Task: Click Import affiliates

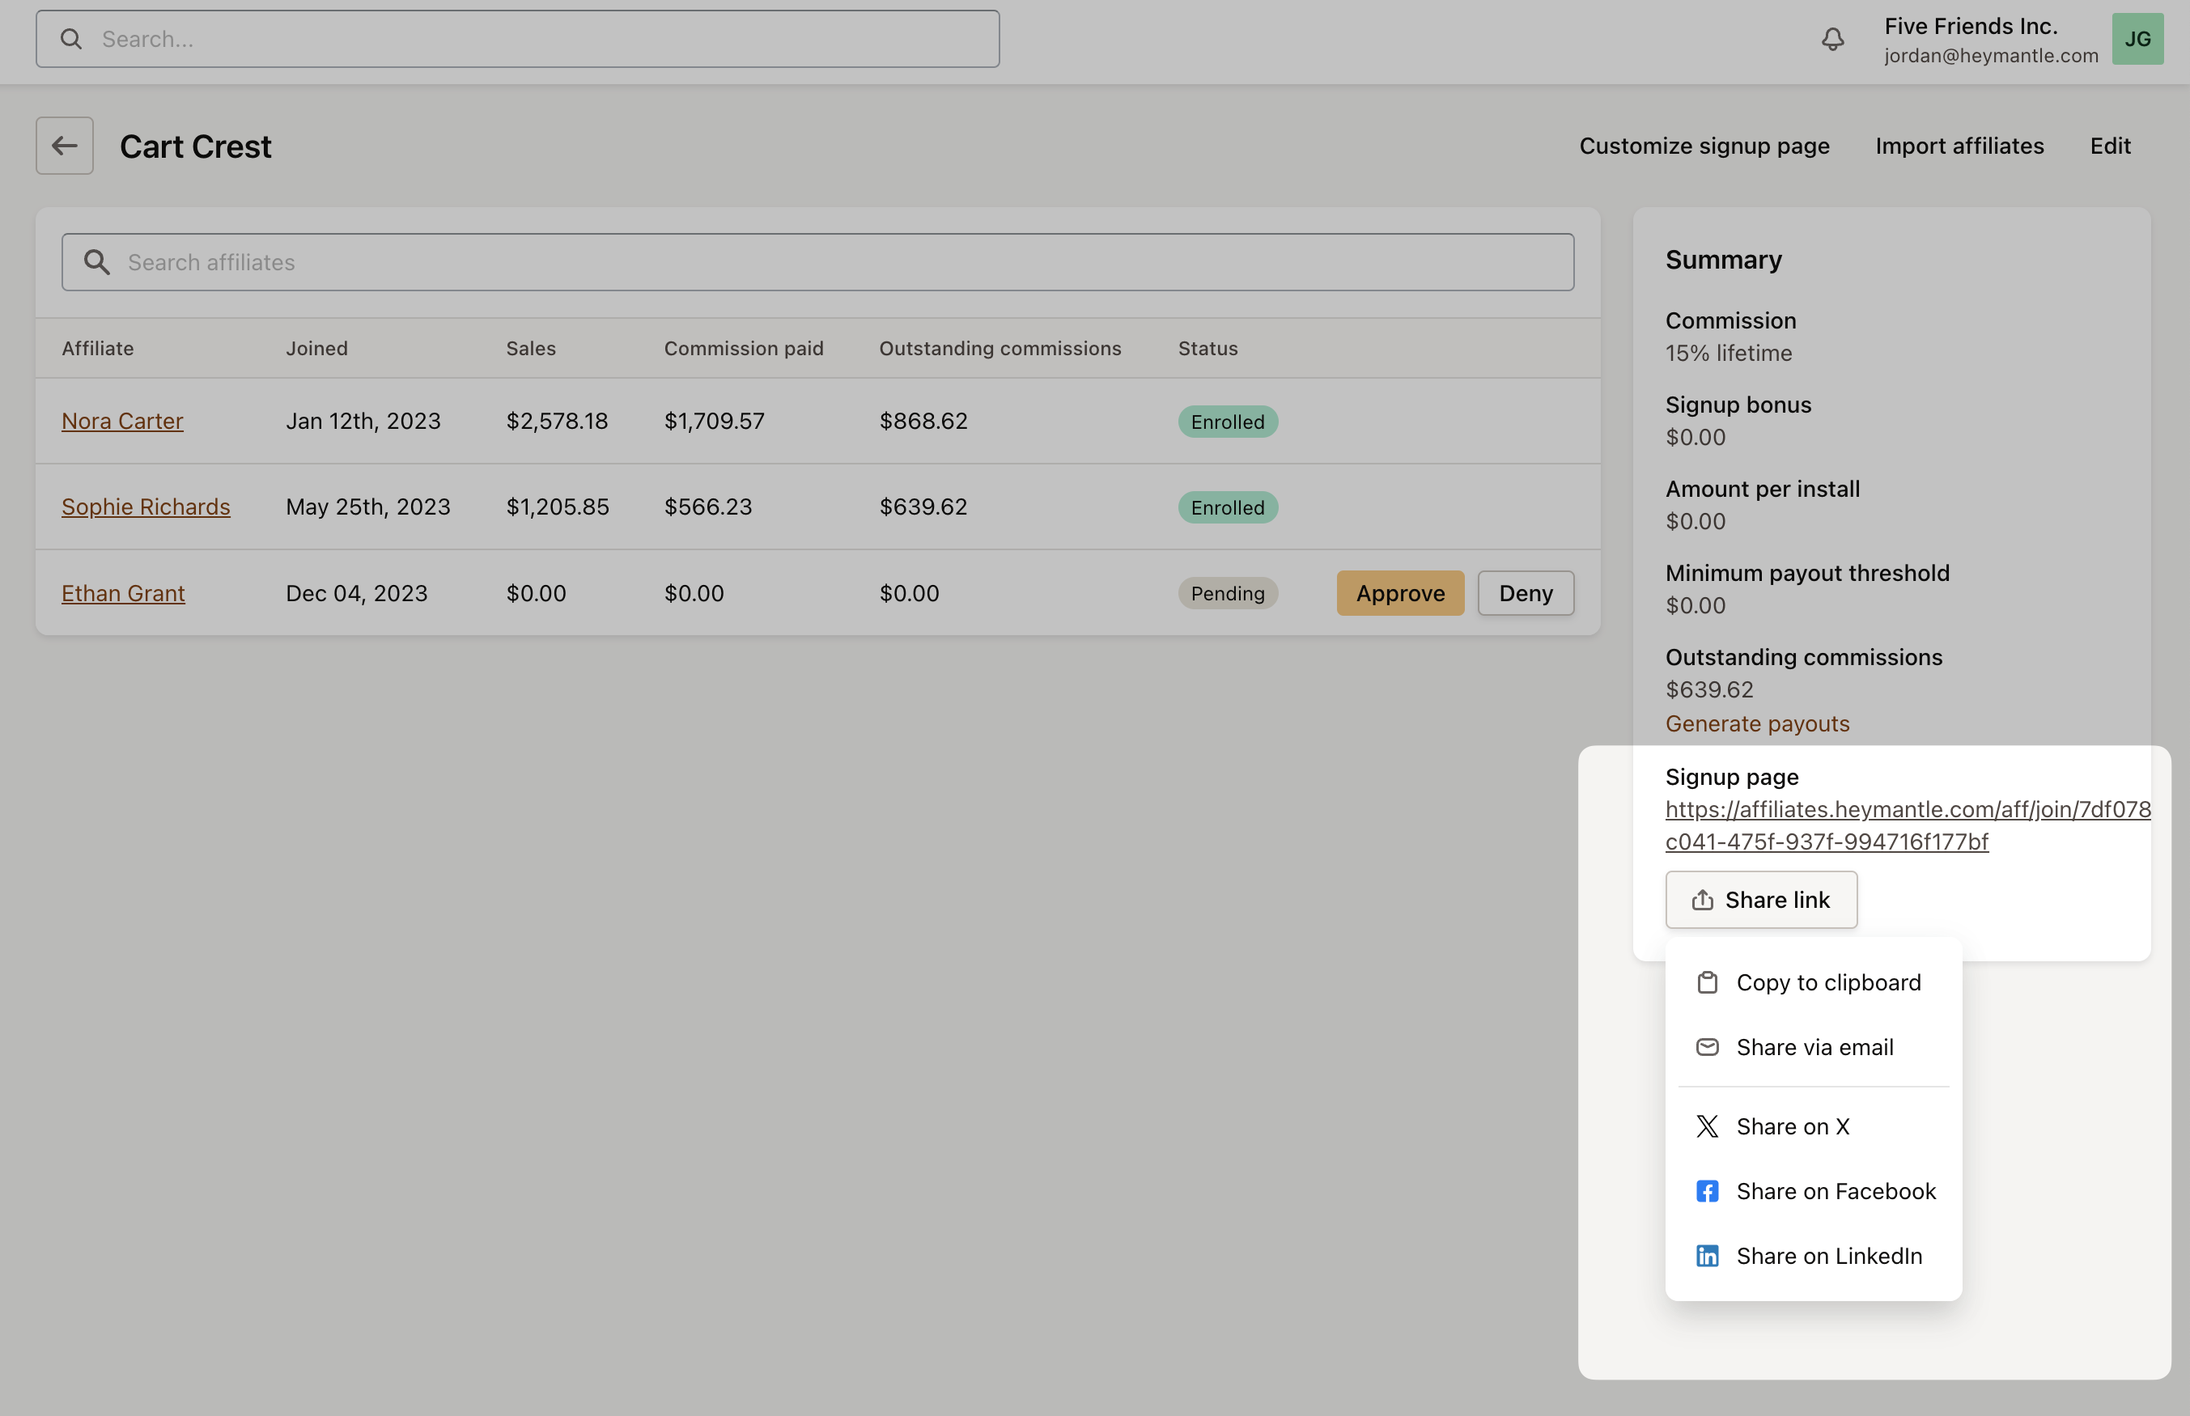Action: click(x=1959, y=146)
